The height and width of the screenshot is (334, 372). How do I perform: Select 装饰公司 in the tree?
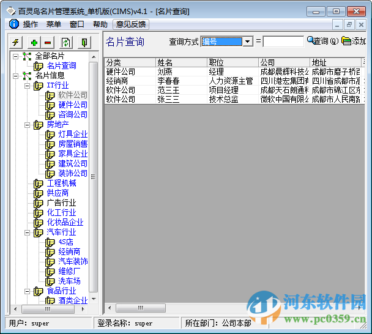tap(73, 173)
